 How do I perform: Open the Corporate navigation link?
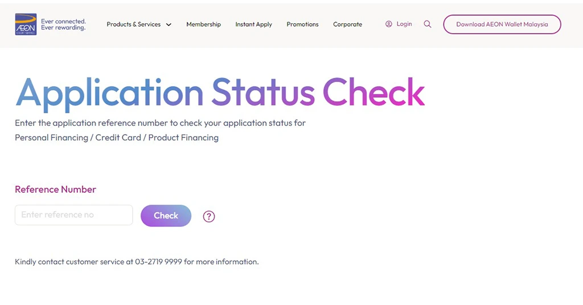point(347,24)
